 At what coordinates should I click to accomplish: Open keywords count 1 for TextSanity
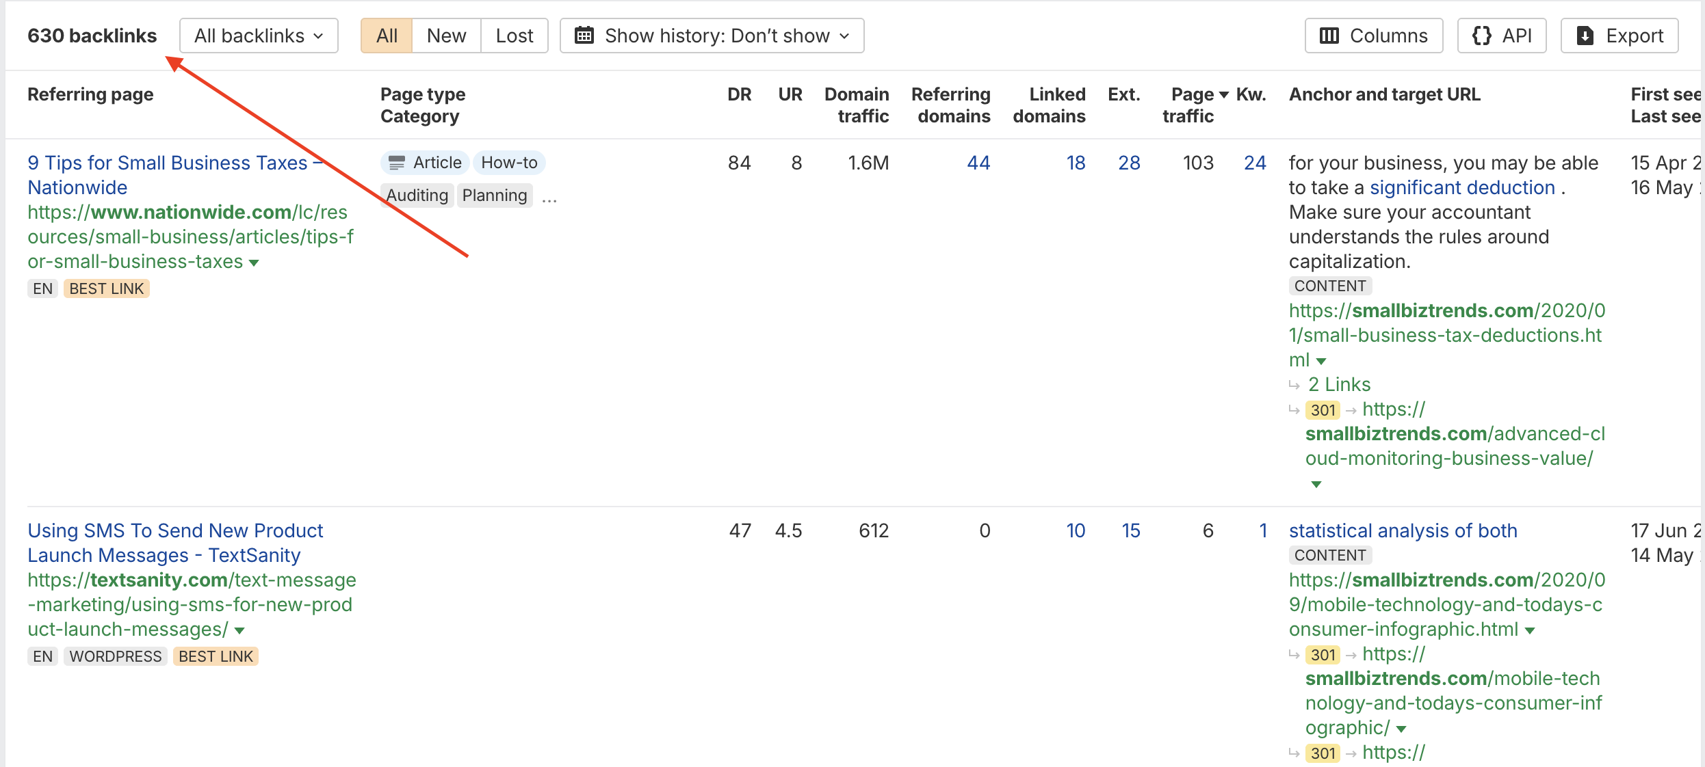tap(1263, 530)
